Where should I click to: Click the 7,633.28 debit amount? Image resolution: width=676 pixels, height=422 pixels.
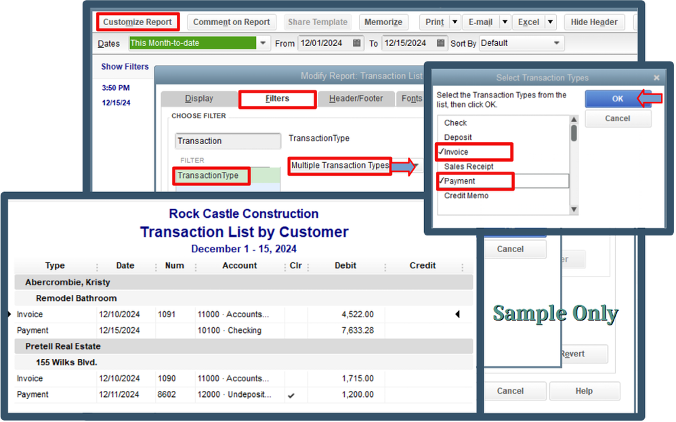click(358, 331)
